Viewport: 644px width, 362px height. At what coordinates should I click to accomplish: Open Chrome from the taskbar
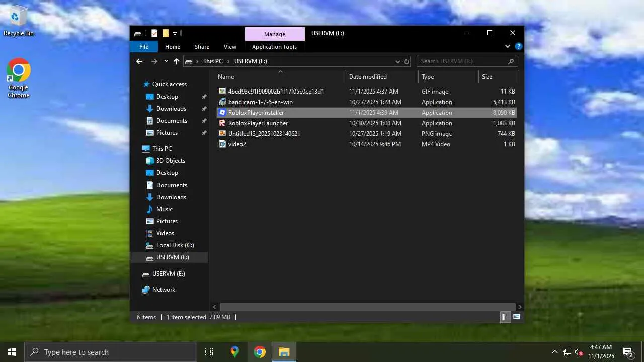click(260, 352)
